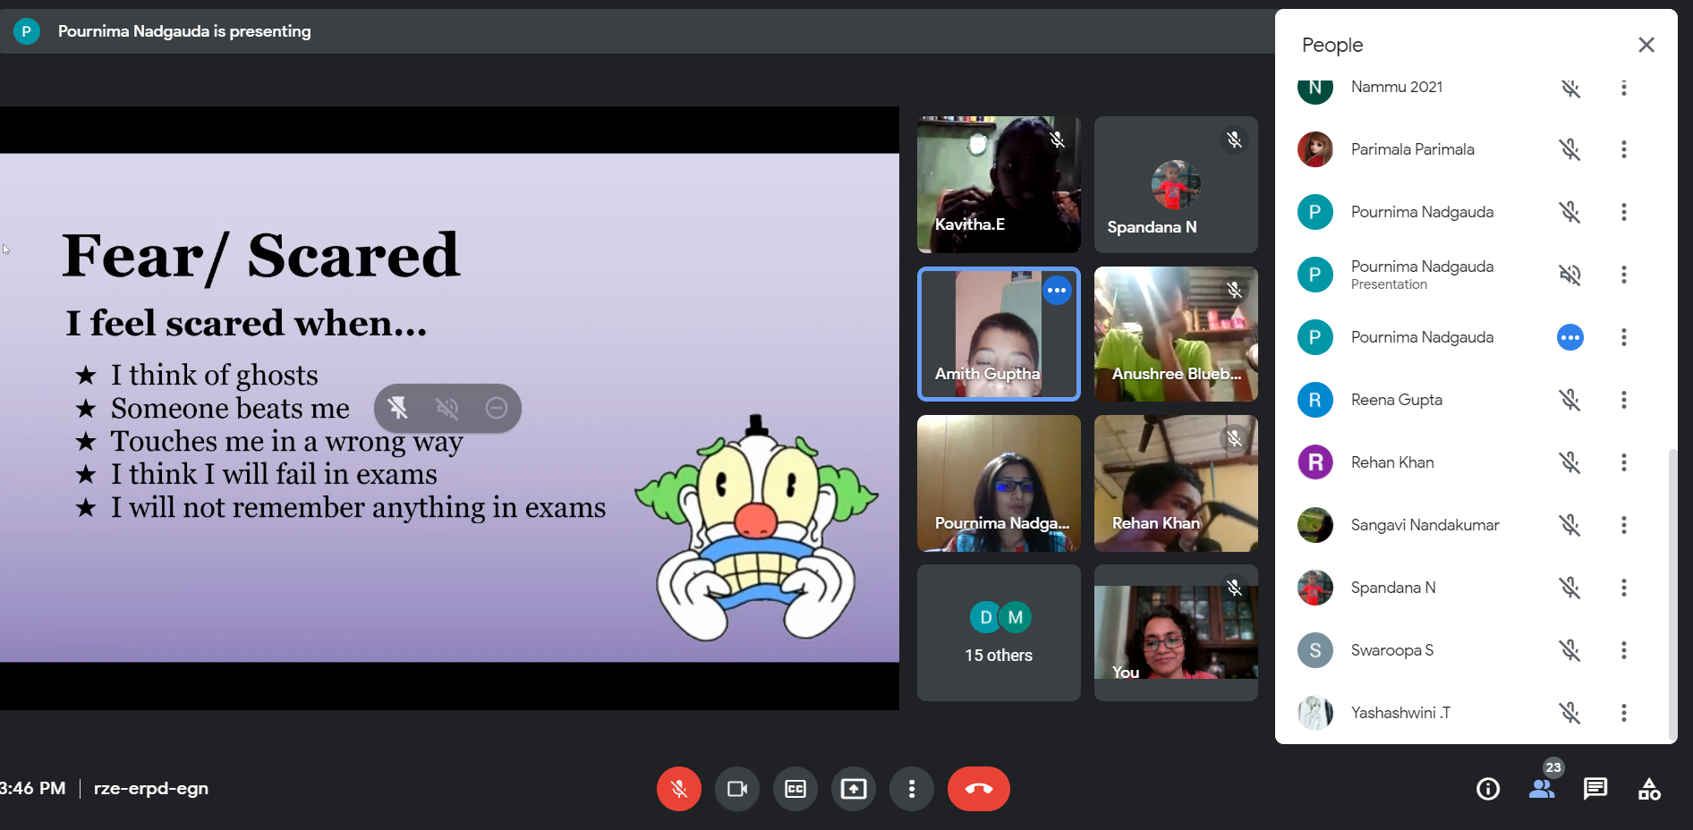Click mic icon for Rehan Khan in list
The height and width of the screenshot is (830, 1693).
(1570, 462)
